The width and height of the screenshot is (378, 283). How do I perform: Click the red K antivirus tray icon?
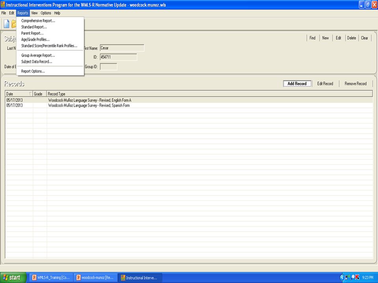[x=358, y=277]
